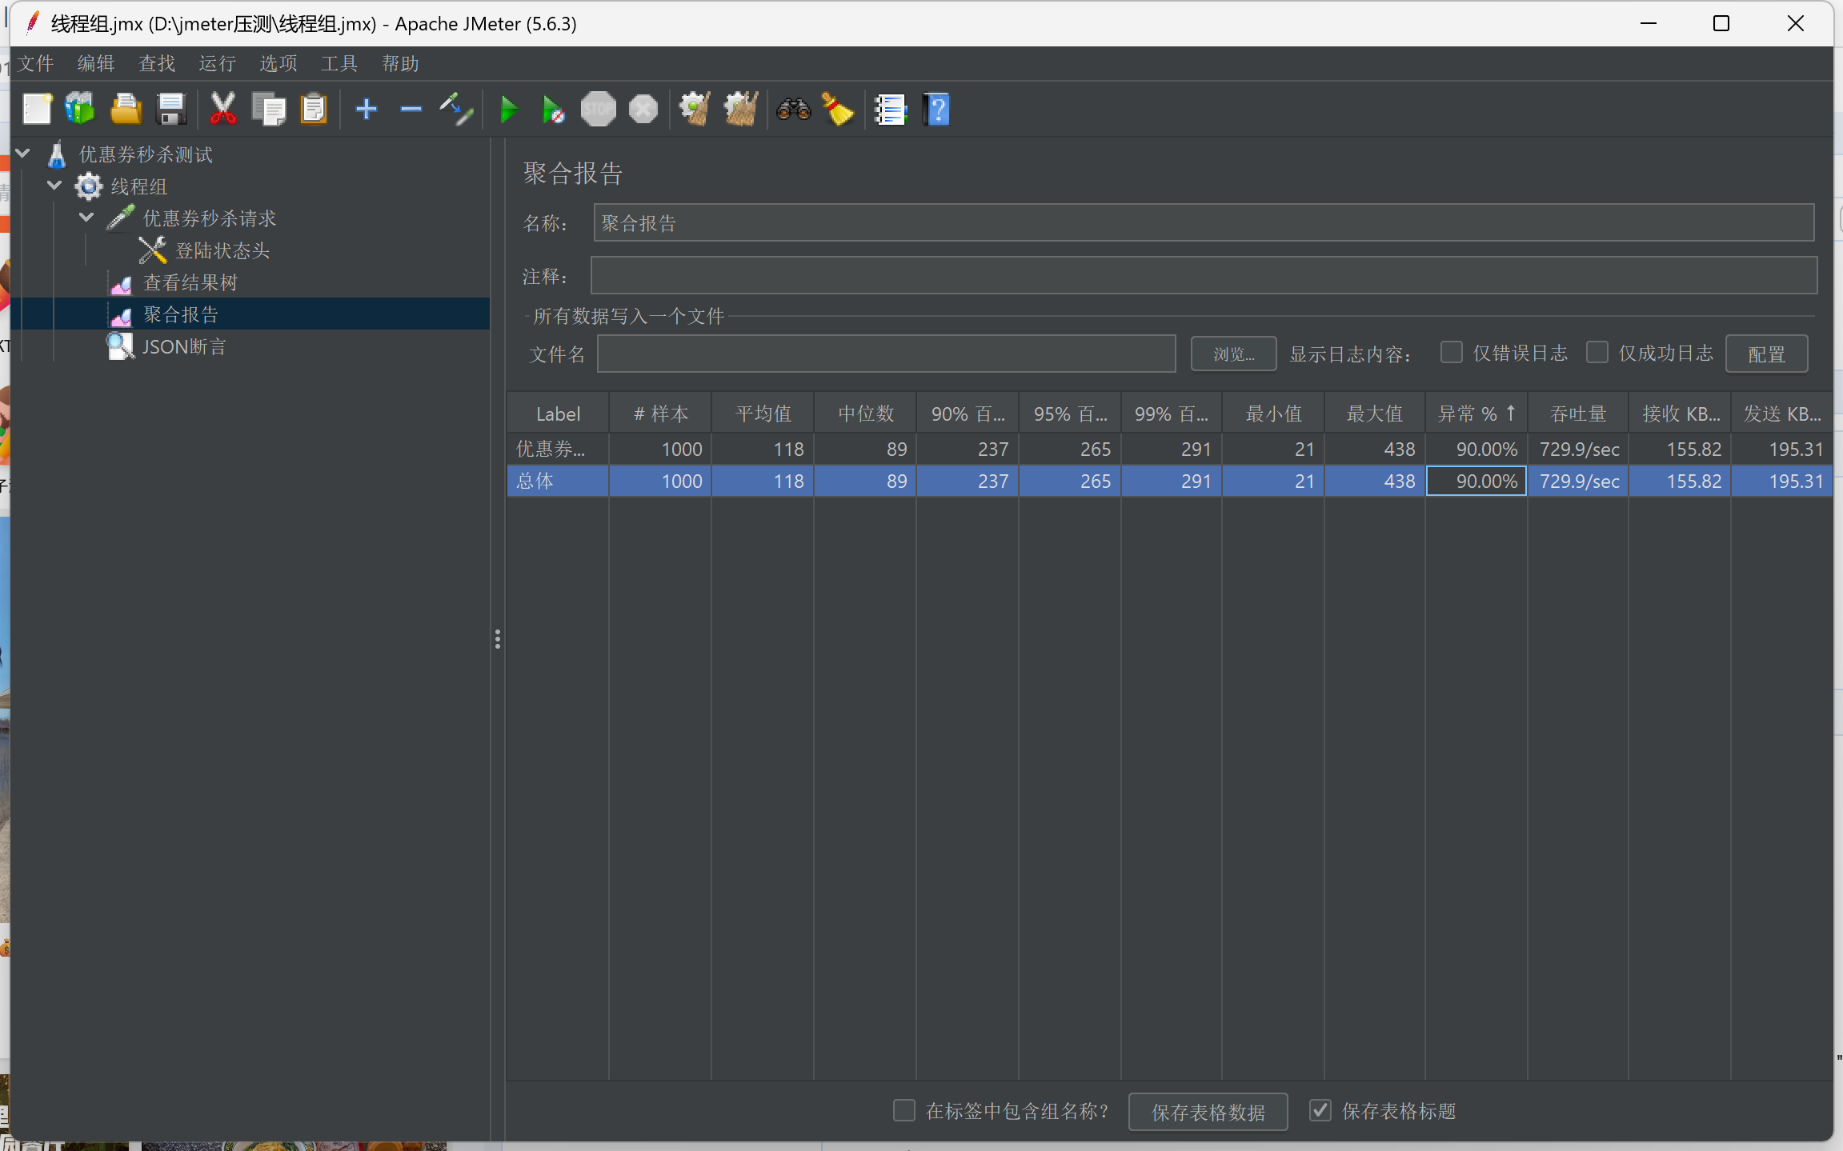Click the scissors Cut icon

click(x=222, y=110)
